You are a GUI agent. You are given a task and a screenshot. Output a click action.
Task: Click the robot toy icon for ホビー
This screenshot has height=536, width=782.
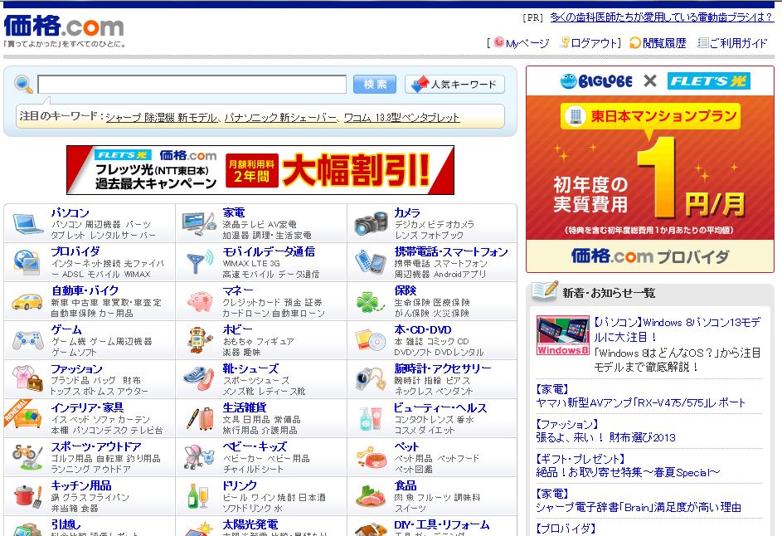[x=198, y=340]
